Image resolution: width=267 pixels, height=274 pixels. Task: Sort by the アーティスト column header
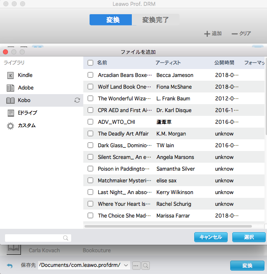[168, 63]
